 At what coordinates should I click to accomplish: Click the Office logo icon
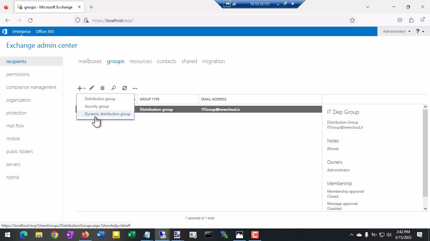pos(5,31)
